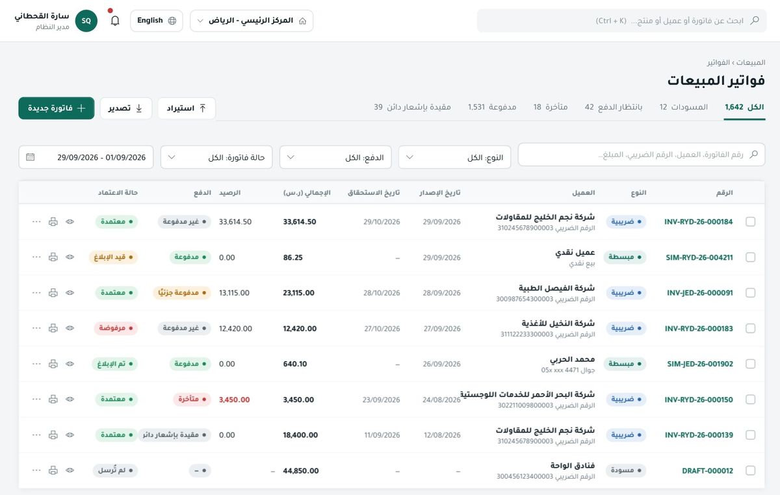Open more actions for DRAFT-000012
This screenshot has height=495, width=780.
36,470
